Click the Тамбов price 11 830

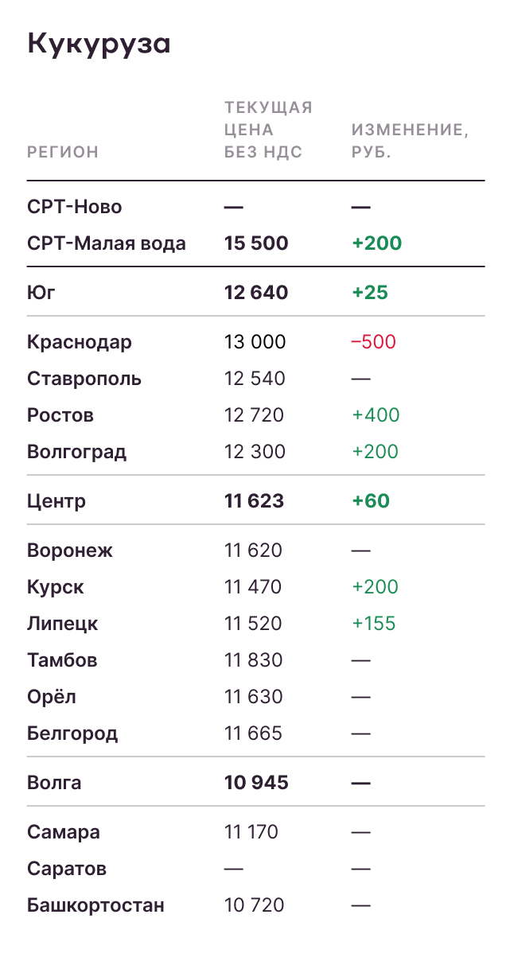[x=254, y=660]
